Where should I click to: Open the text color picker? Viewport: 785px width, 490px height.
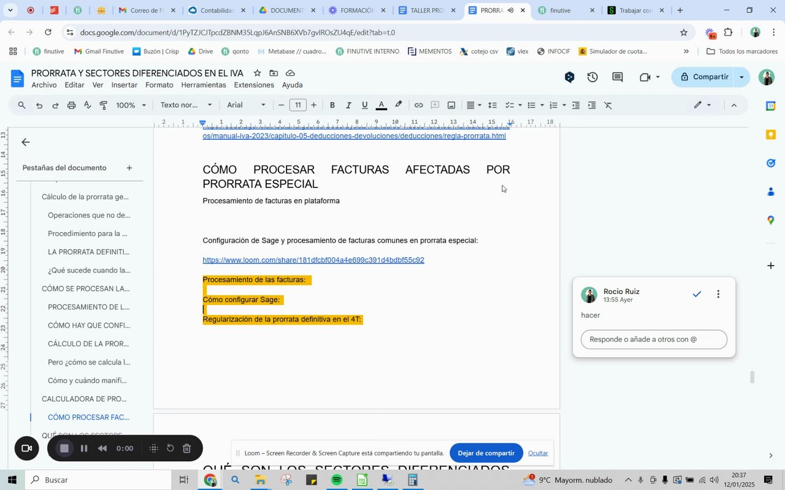tap(381, 105)
